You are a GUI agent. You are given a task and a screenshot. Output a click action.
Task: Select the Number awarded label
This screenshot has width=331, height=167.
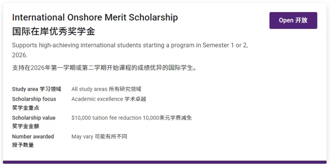(33, 136)
